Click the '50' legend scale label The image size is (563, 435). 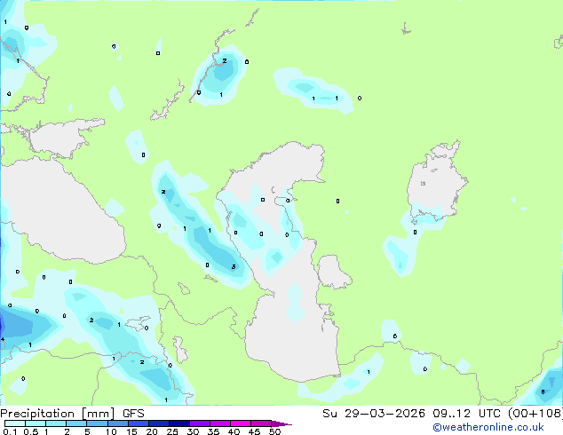[275, 431]
